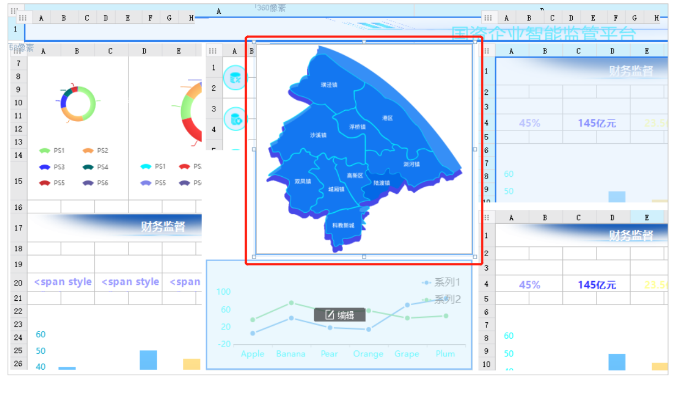
Task: Click green PS1 legend swatch under small donut
Action: [x=45, y=150]
